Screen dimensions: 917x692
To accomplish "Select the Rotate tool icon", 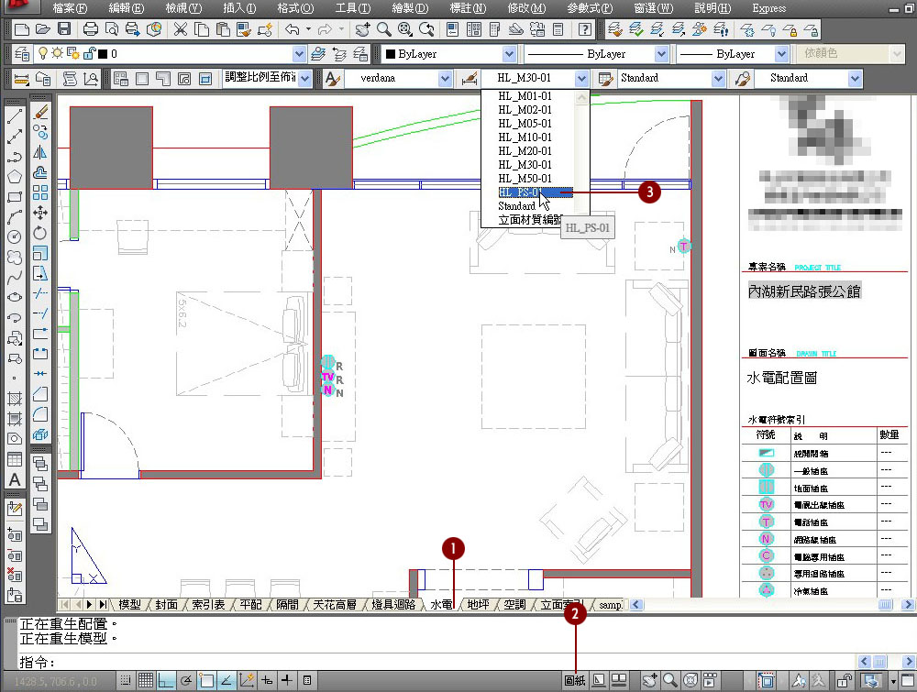I will point(40,233).
